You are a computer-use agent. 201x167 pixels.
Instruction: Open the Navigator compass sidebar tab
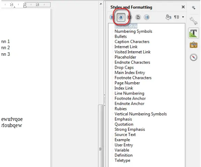pyautogui.click(x=193, y=57)
